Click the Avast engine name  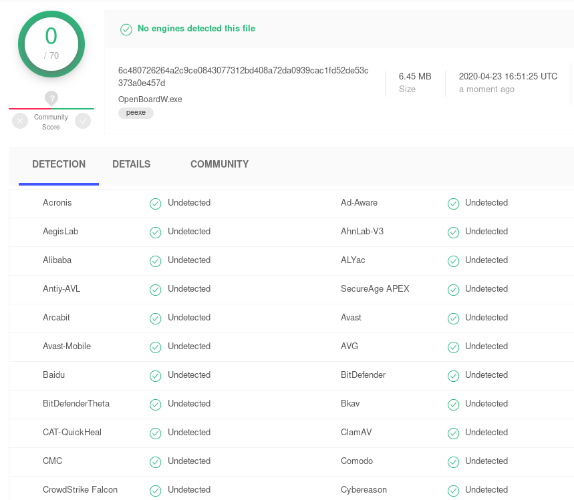point(351,318)
